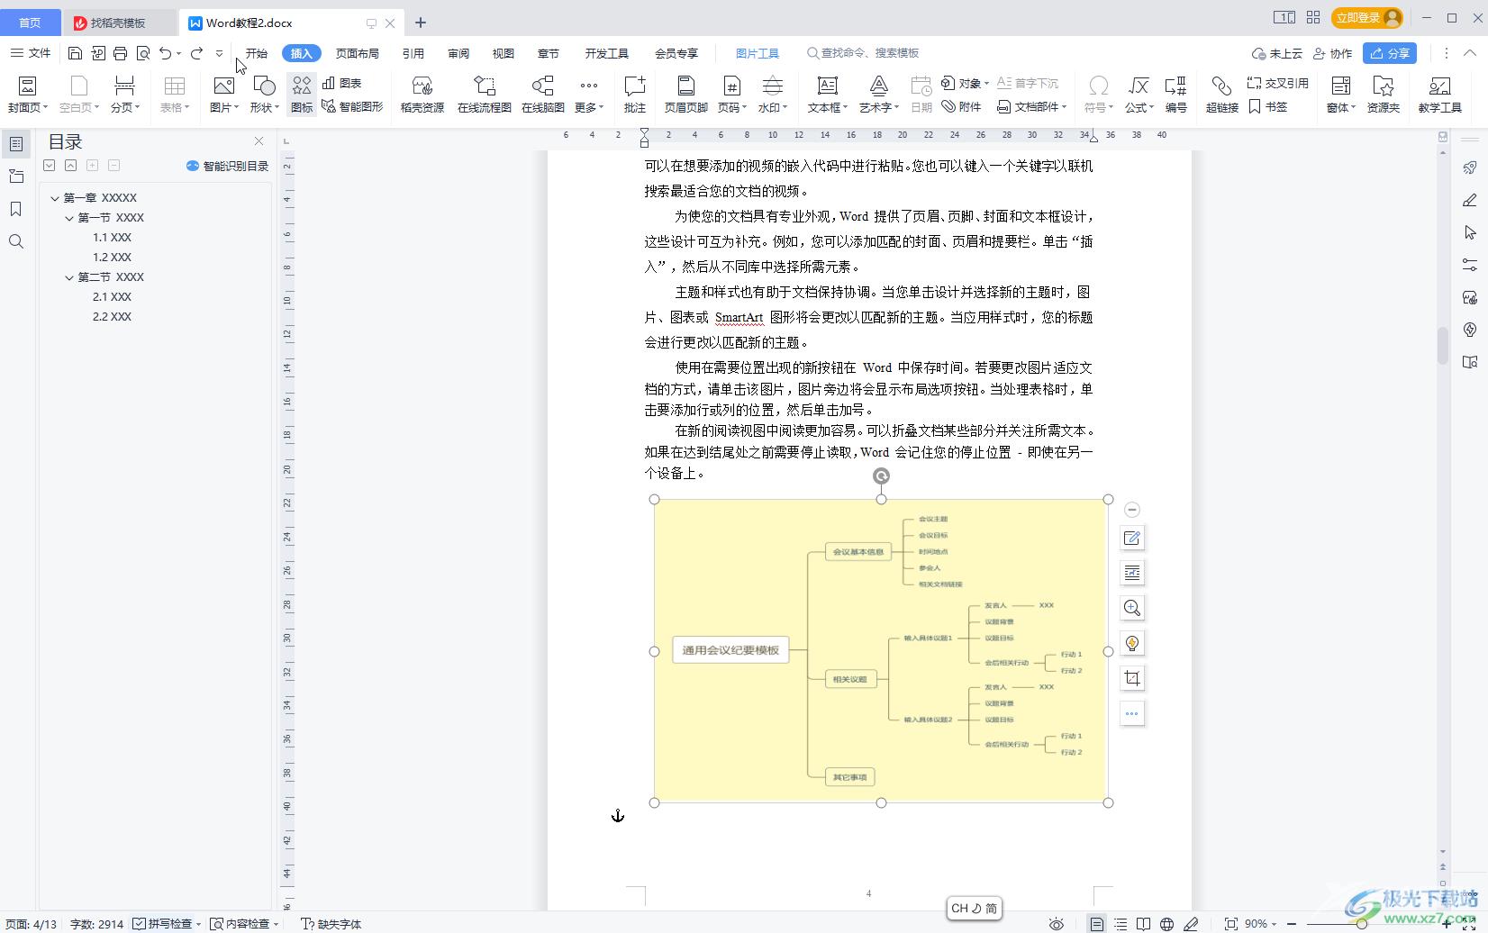Click the vertical scrollbar thumb

click(x=1442, y=346)
